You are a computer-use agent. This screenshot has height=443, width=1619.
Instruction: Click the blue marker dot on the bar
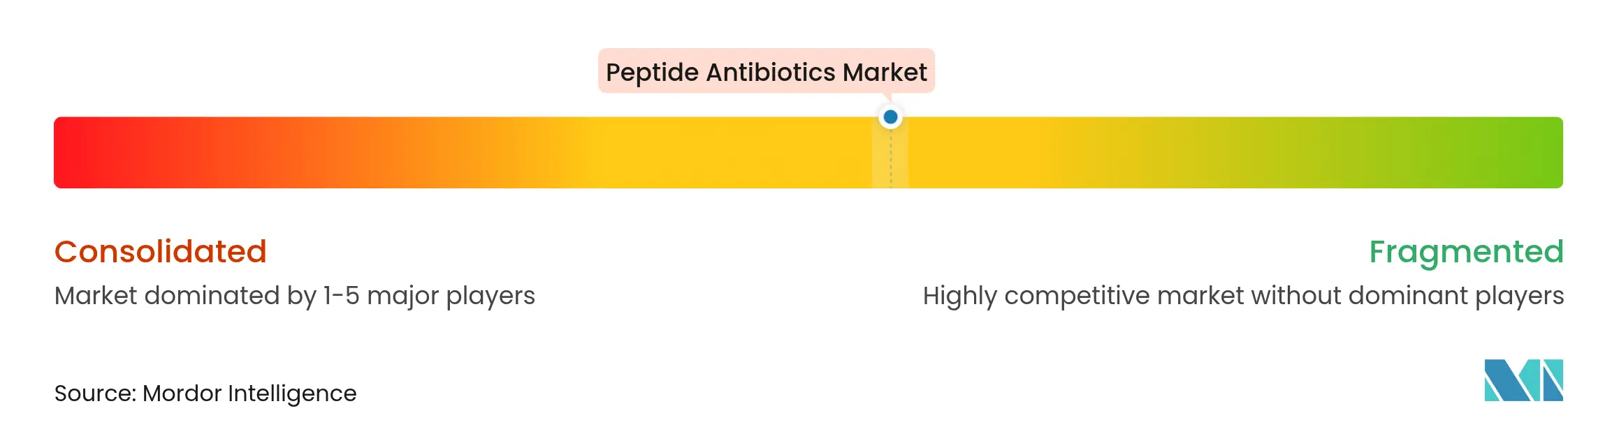890,117
